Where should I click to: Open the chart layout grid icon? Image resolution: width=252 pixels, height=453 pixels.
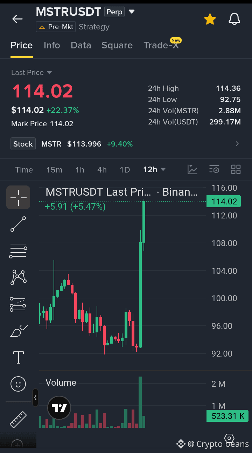(x=236, y=169)
